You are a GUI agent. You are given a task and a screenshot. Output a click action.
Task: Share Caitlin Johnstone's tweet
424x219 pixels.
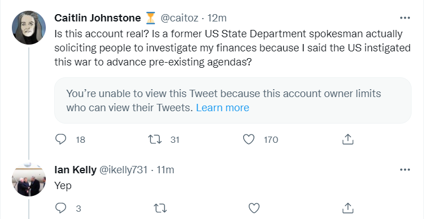tap(348, 139)
